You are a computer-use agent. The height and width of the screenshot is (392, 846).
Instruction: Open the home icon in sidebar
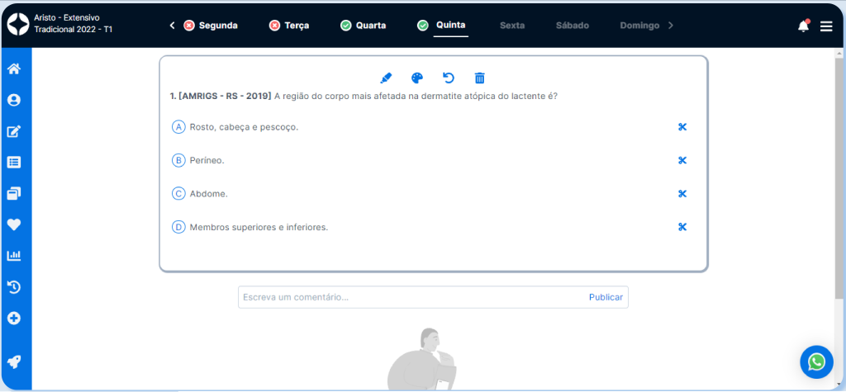coord(14,68)
